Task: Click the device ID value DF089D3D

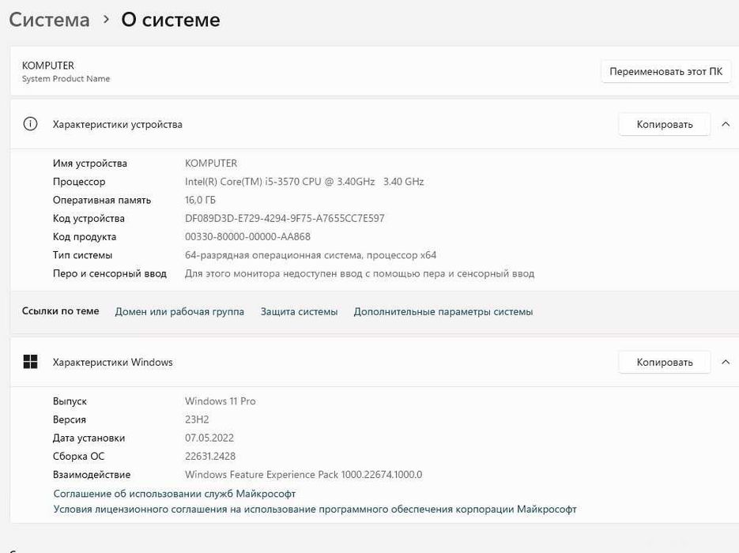Action: pos(285,218)
